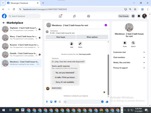
Task: Search within the conversation
Action: point(133,43)
